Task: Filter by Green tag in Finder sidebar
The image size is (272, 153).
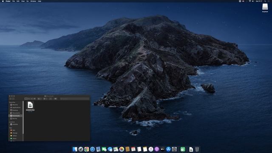Action: (15, 139)
